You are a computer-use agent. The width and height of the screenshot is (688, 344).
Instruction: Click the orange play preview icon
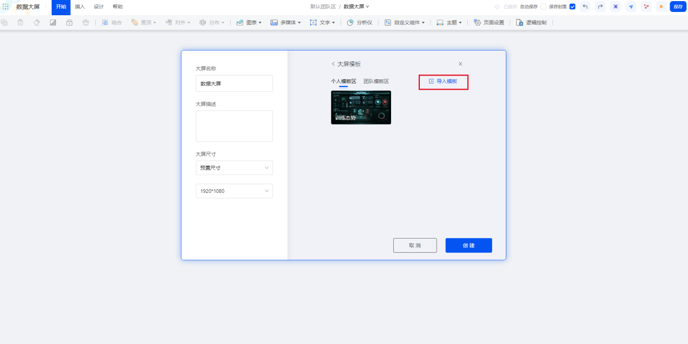[x=661, y=7]
